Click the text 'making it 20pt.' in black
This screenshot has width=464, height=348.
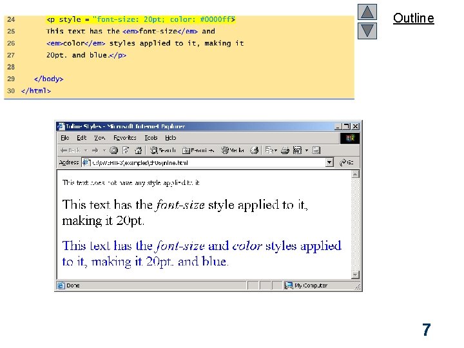(x=103, y=221)
